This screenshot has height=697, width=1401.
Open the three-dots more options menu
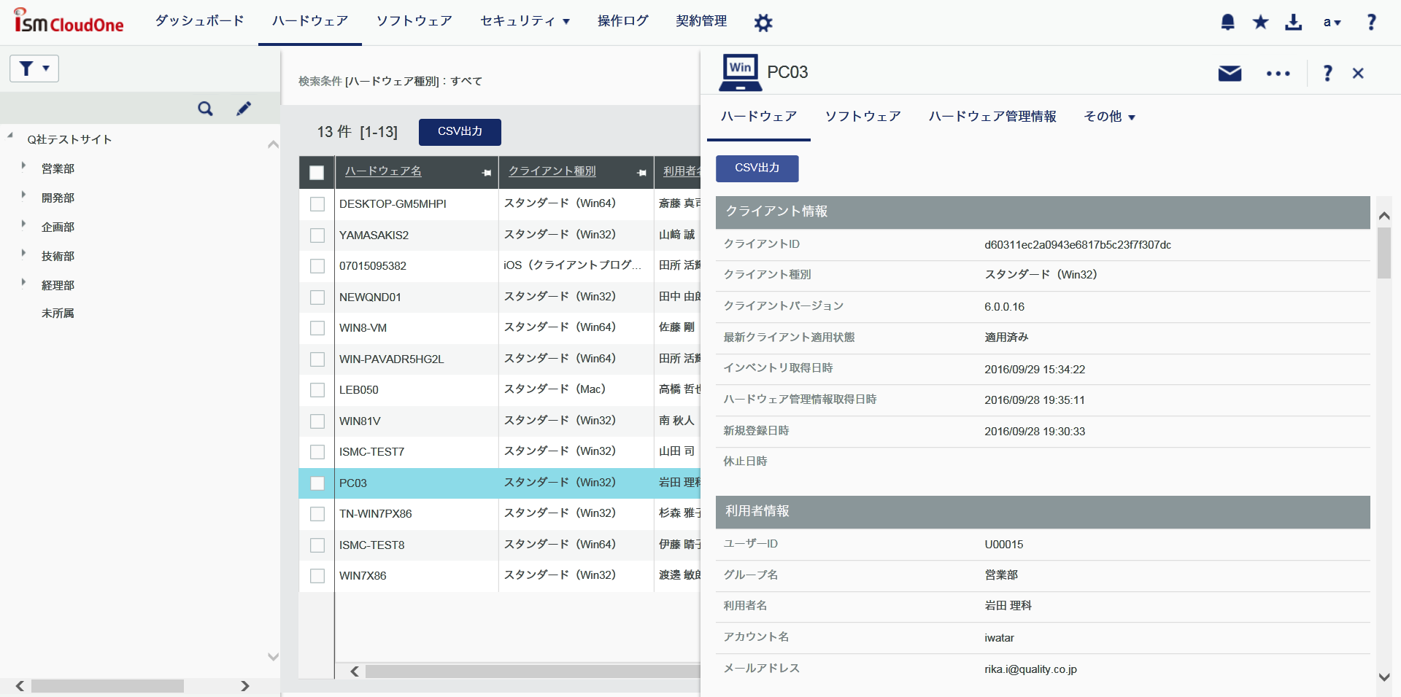pyautogui.click(x=1278, y=73)
